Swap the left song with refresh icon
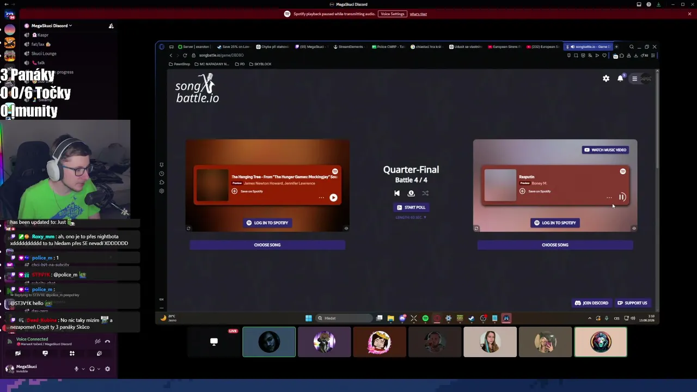Viewport: 697px width, 392px height. point(188,229)
